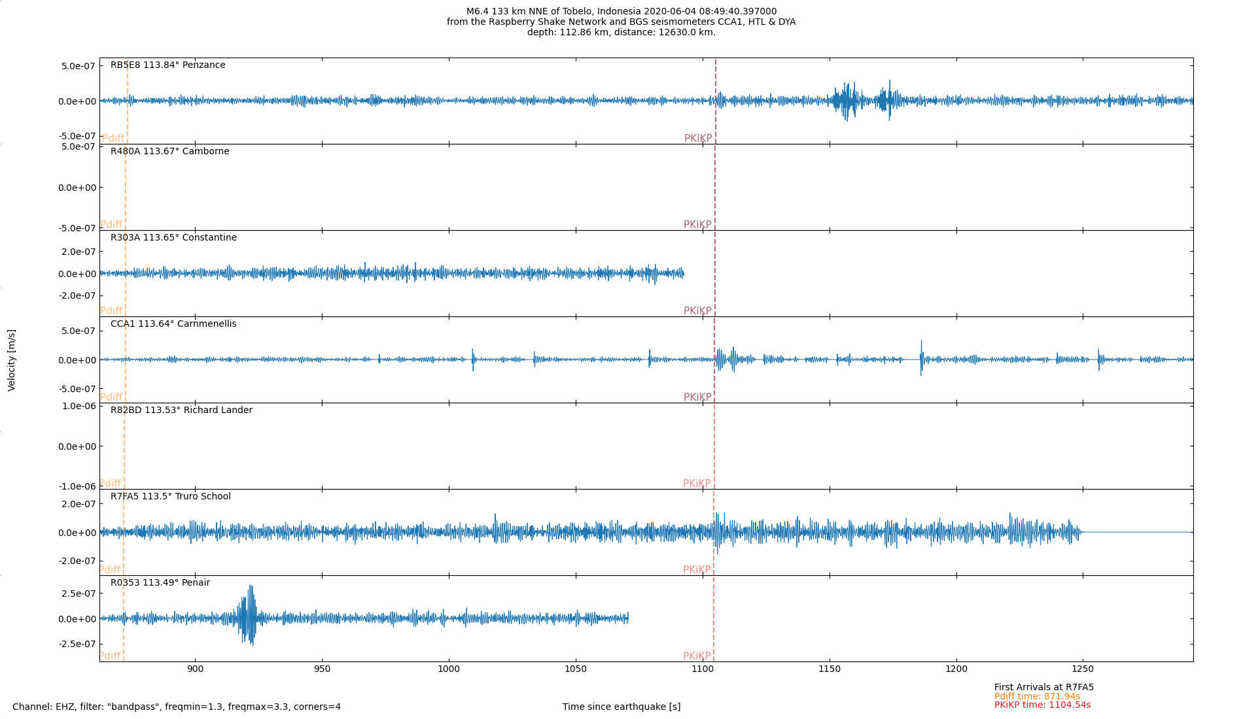Click the 1100 tick label on the time axis

click(703, 669)
